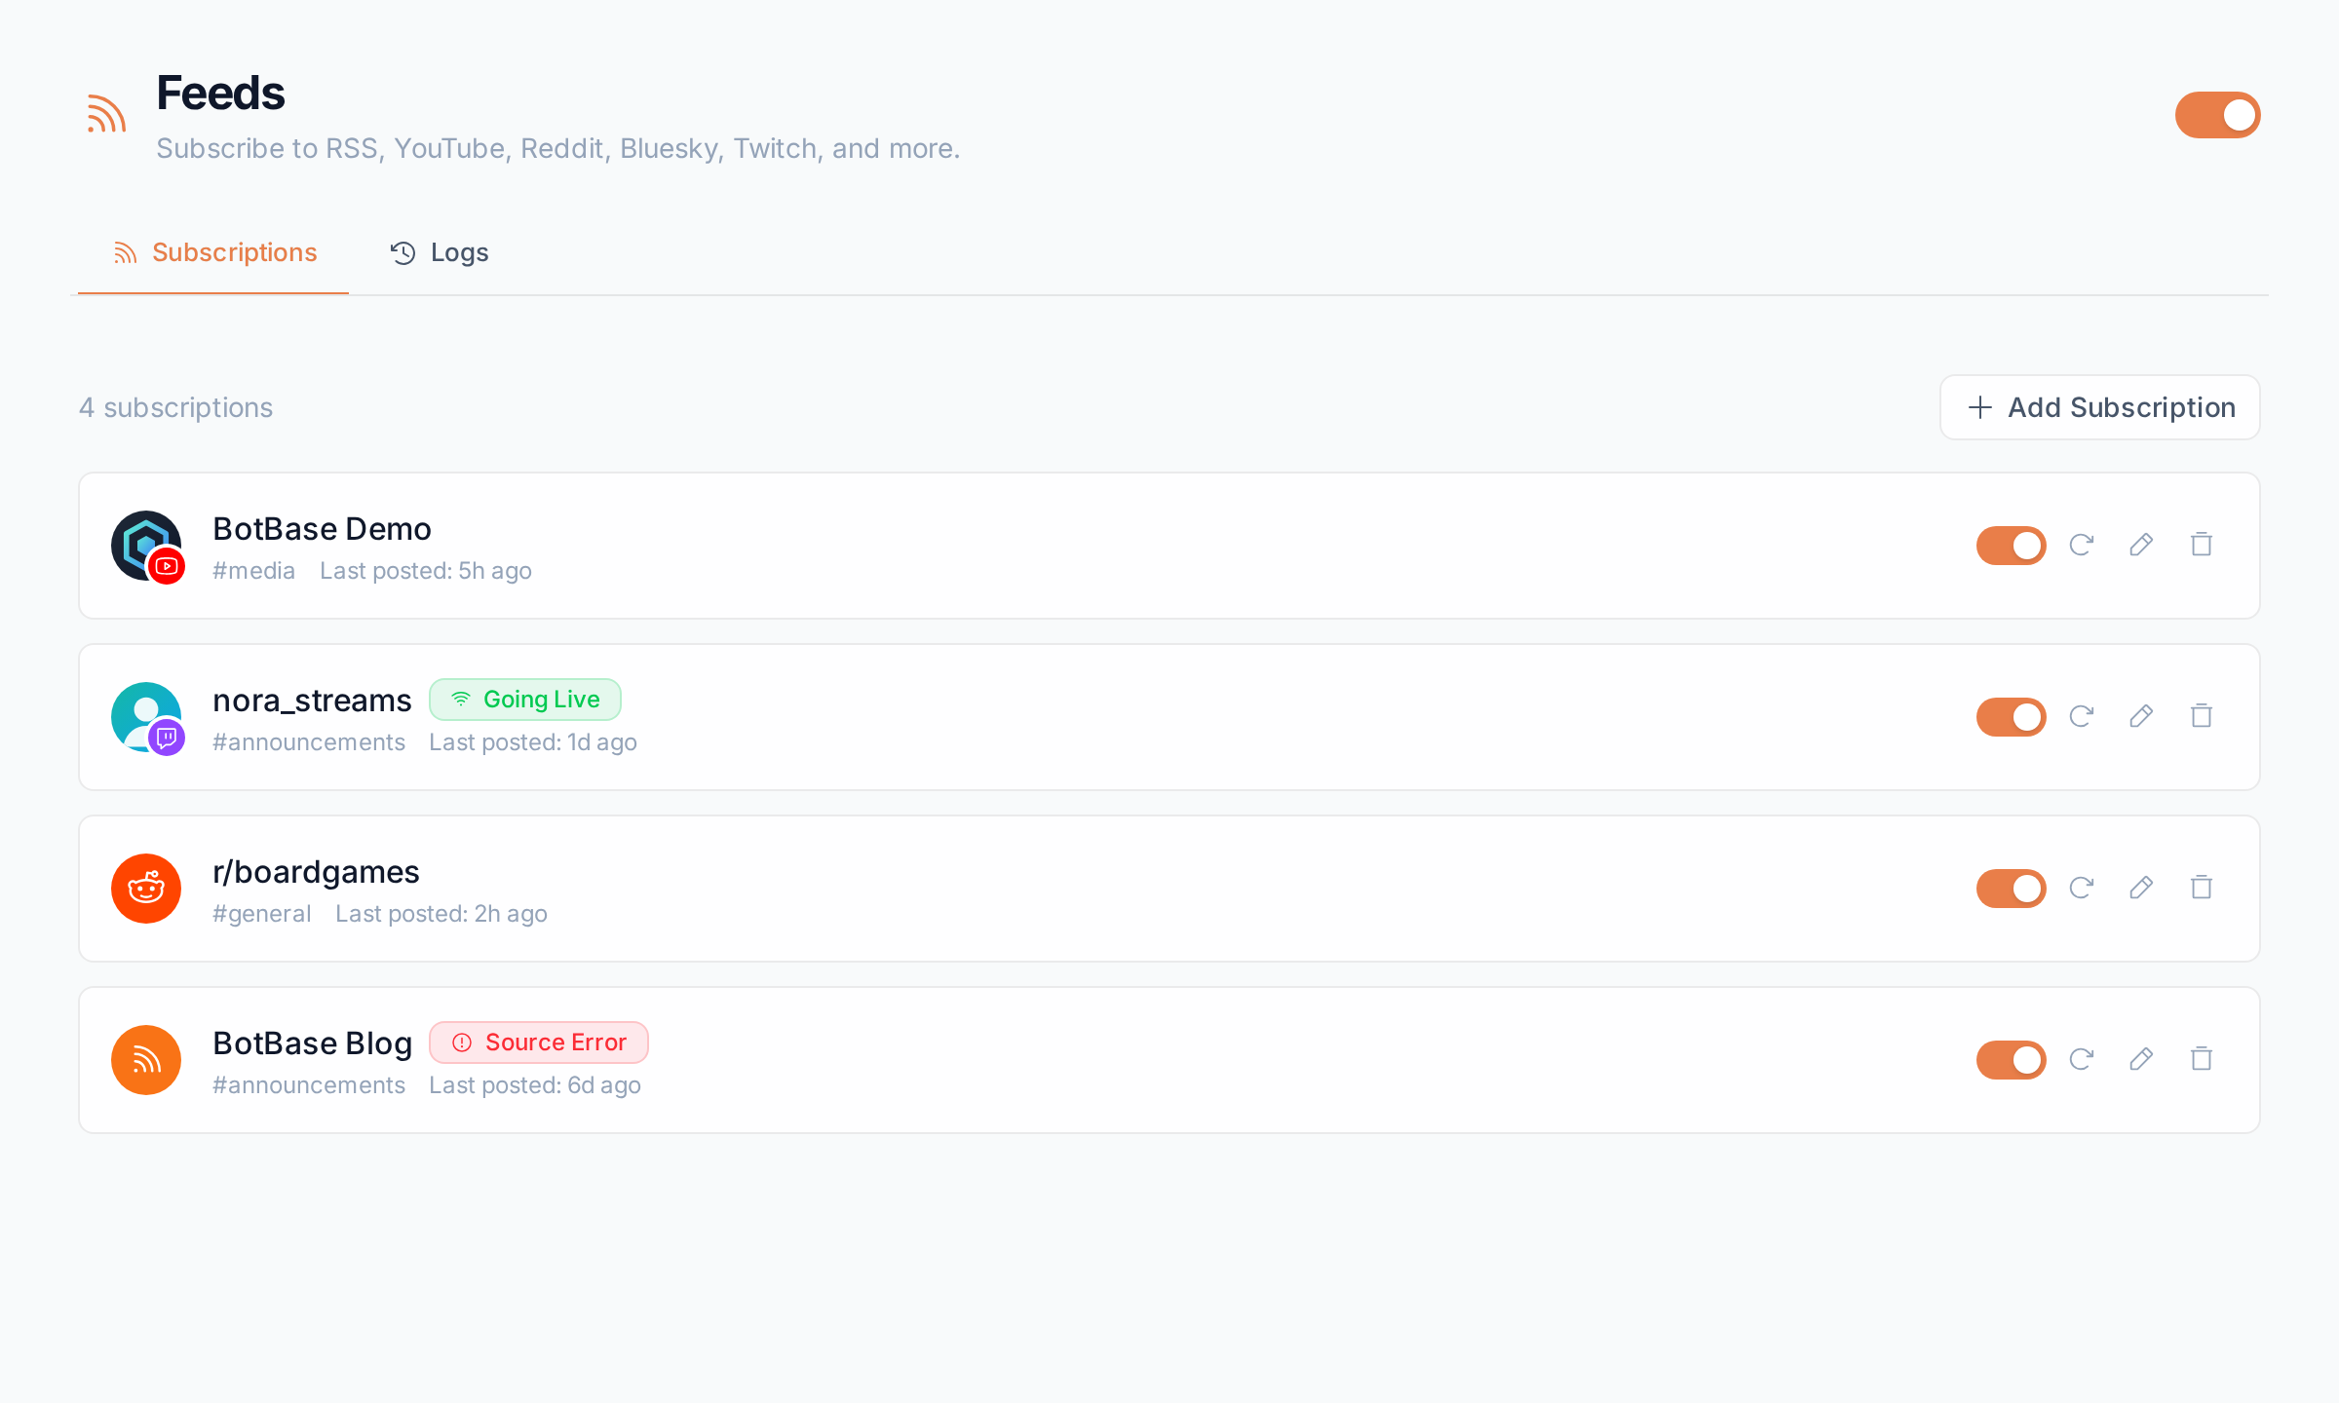The height and width of the screenshot is (1403, 2339).
Task: Click the #general channel label
Action: pyautogui.click(x=261, y=914)
